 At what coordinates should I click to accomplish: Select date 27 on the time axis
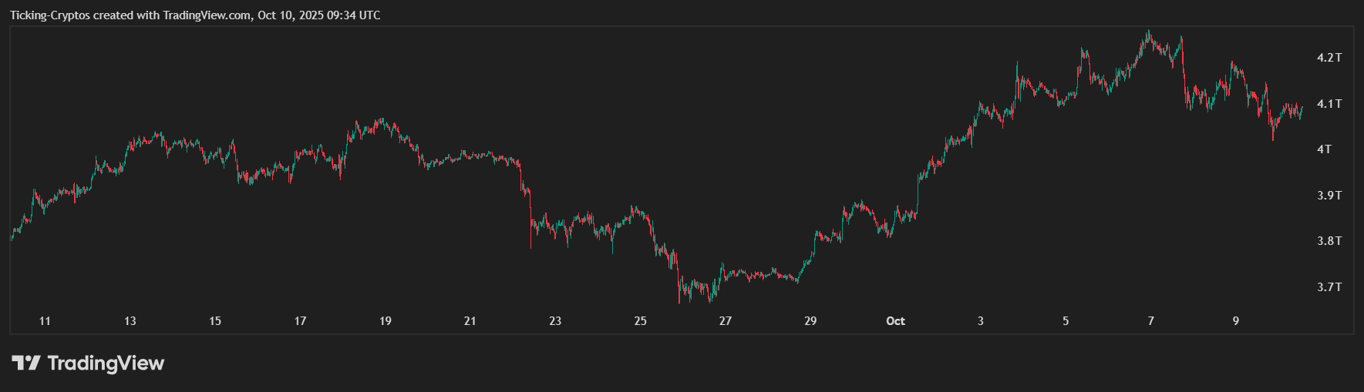[x=726, y=320]
